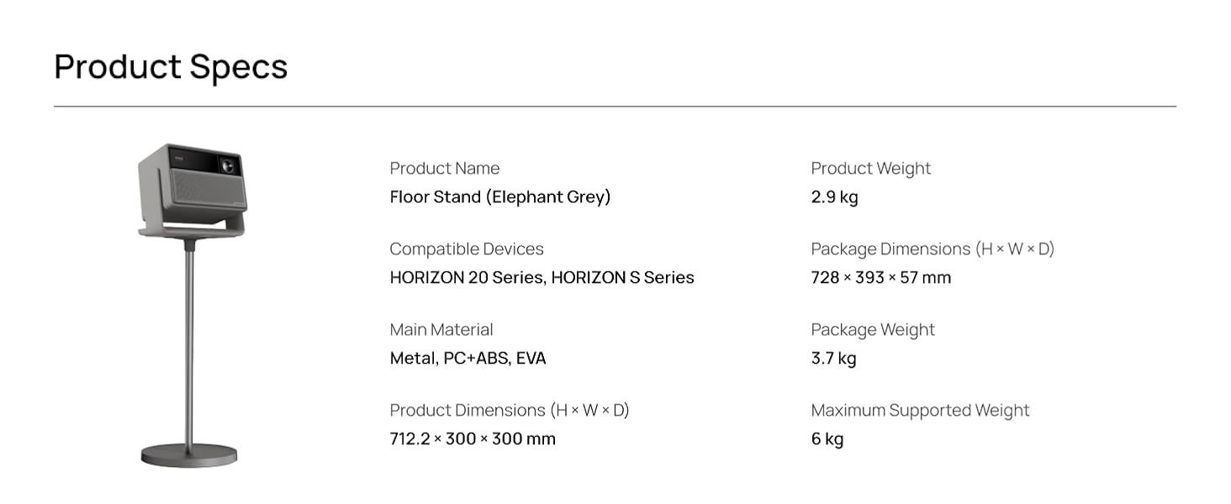The height and width of the screenshot is (504, 1231).
Task: Click the 3.7 kg value
Action: (x=833, y=358)
